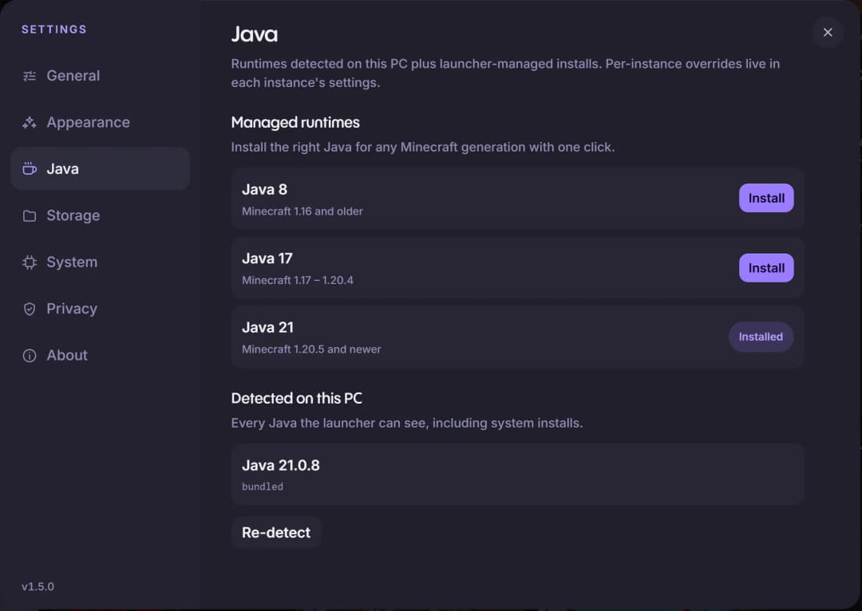Show the About label

[67, 356]
